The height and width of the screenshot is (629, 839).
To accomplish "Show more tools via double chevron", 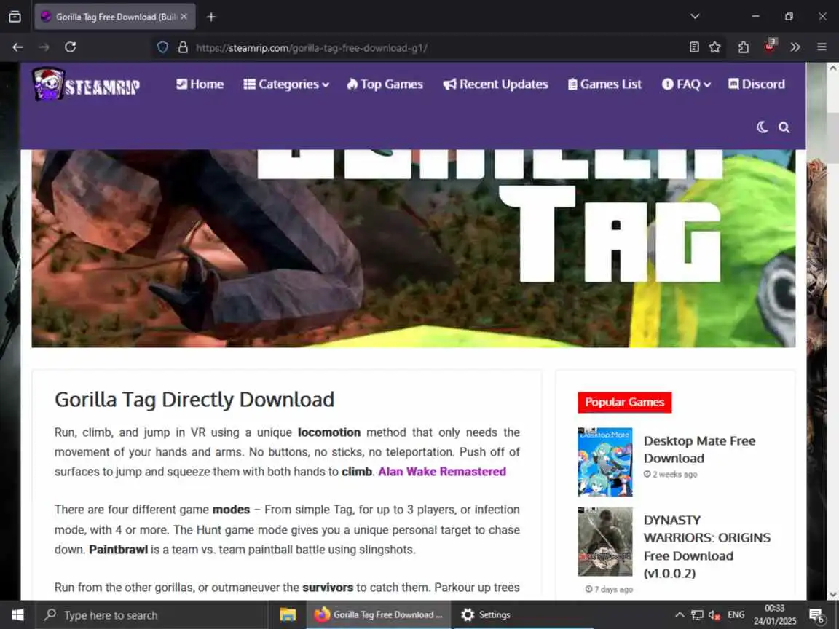I will click(795, 47).
